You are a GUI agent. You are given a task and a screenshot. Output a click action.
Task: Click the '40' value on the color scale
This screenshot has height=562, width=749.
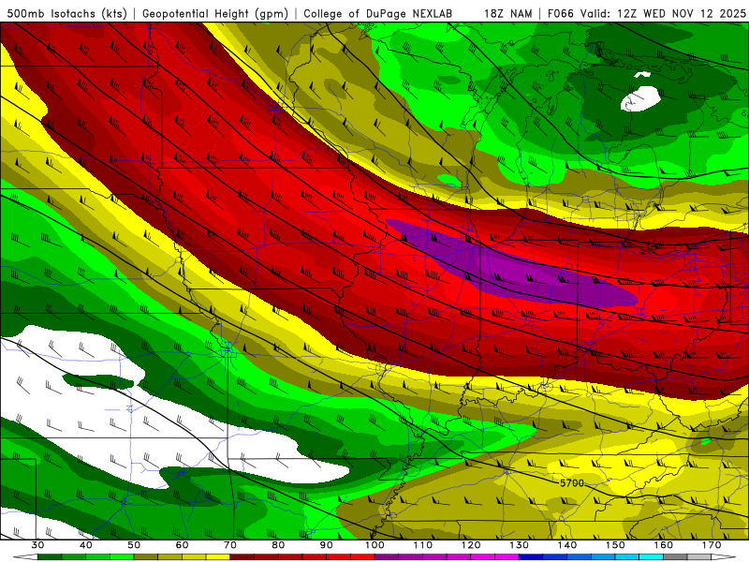click(86, 545)
